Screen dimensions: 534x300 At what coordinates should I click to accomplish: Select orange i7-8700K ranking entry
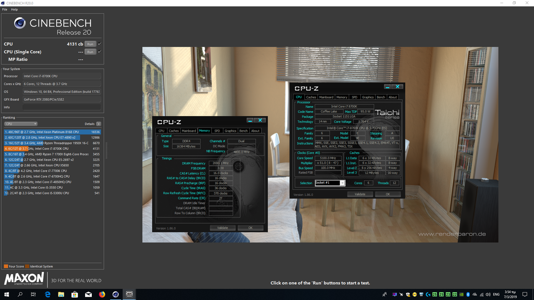pos(53,148)
